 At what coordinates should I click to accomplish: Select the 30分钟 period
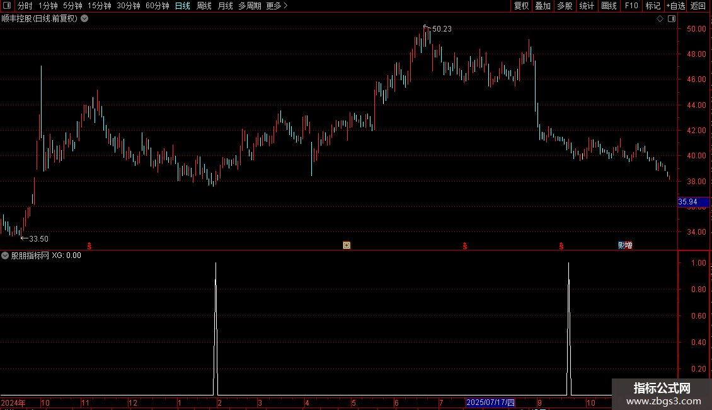coord(129,6)
